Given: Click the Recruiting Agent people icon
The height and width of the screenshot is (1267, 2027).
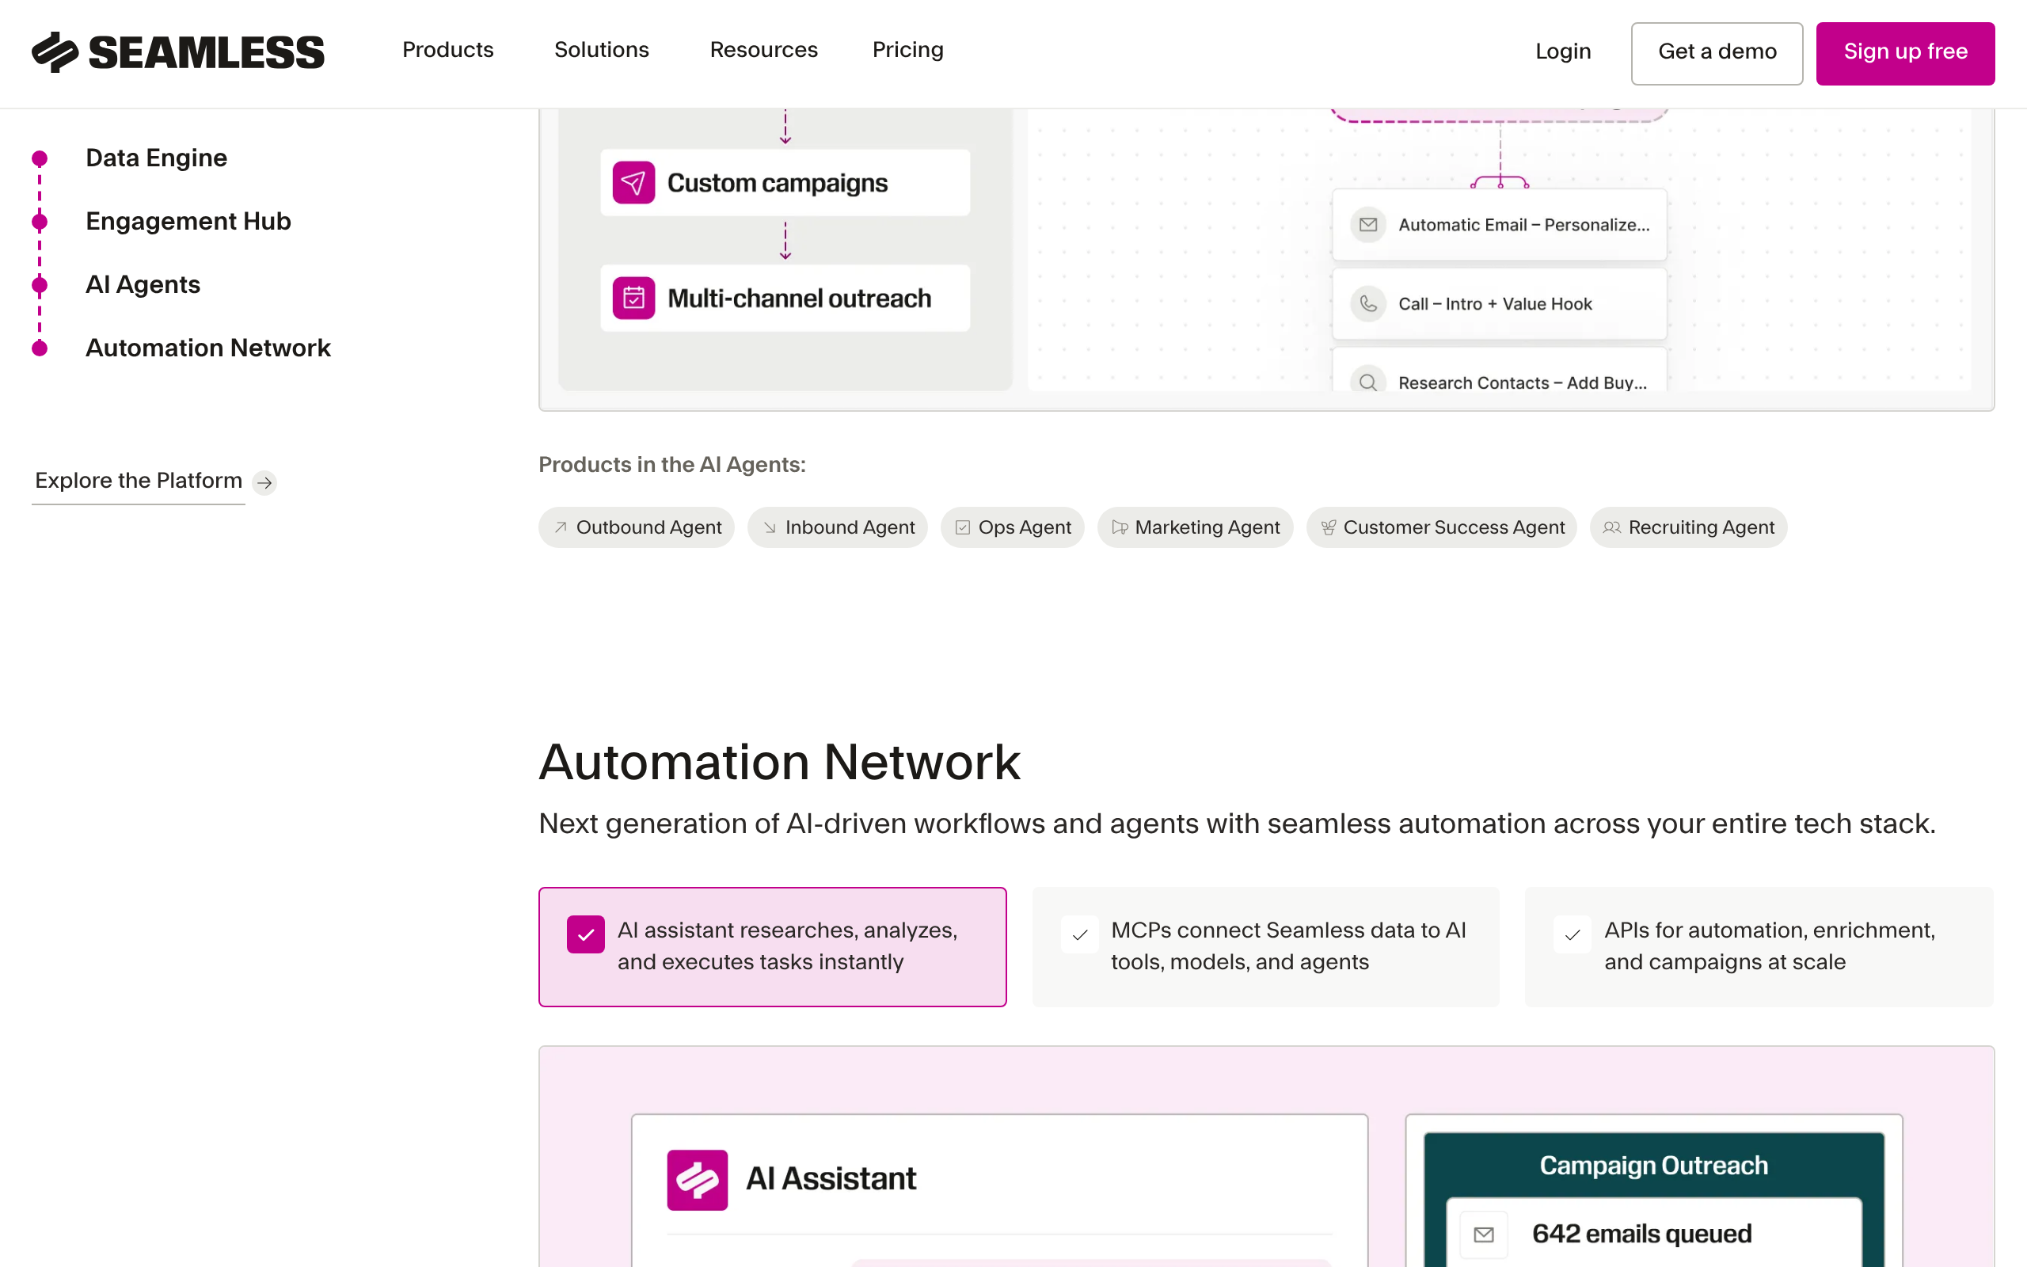Looking at the screenshot, I should click(1611, 527).
